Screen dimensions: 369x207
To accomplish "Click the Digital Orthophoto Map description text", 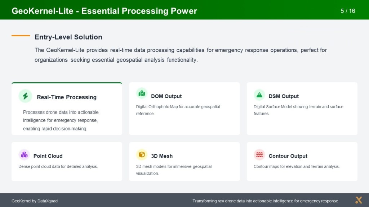I will pyautogui.click(x=178, y=110).
